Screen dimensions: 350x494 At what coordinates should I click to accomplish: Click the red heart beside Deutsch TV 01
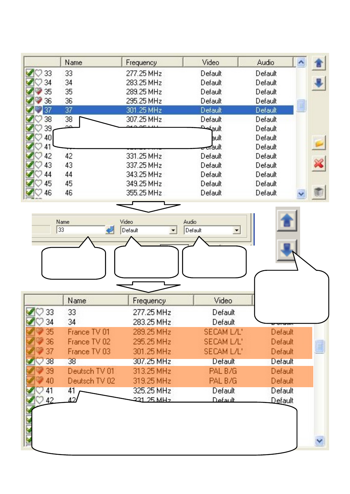coord(40,371)
